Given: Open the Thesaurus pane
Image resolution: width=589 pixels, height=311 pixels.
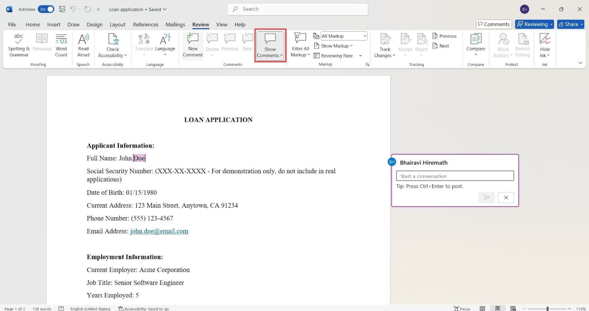Looking at the screenshot, I should click(41, 45).
